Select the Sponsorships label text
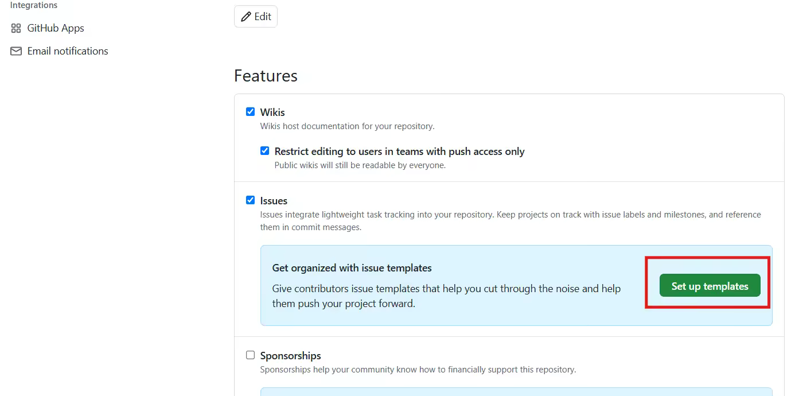Screen dimensions: 795x396 (290, 355)
